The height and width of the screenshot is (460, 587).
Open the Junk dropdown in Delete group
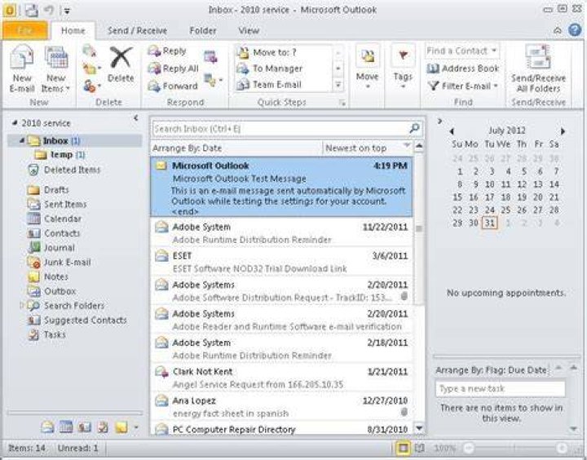tap(91, 86)
